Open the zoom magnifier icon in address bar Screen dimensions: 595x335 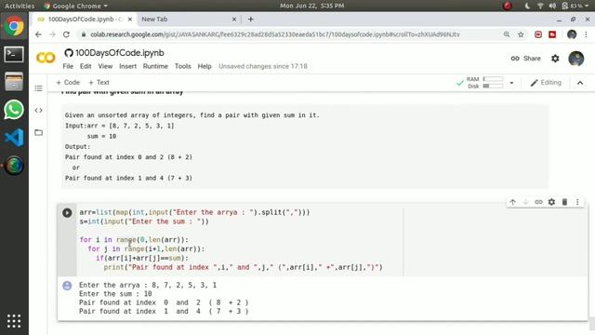507,34
